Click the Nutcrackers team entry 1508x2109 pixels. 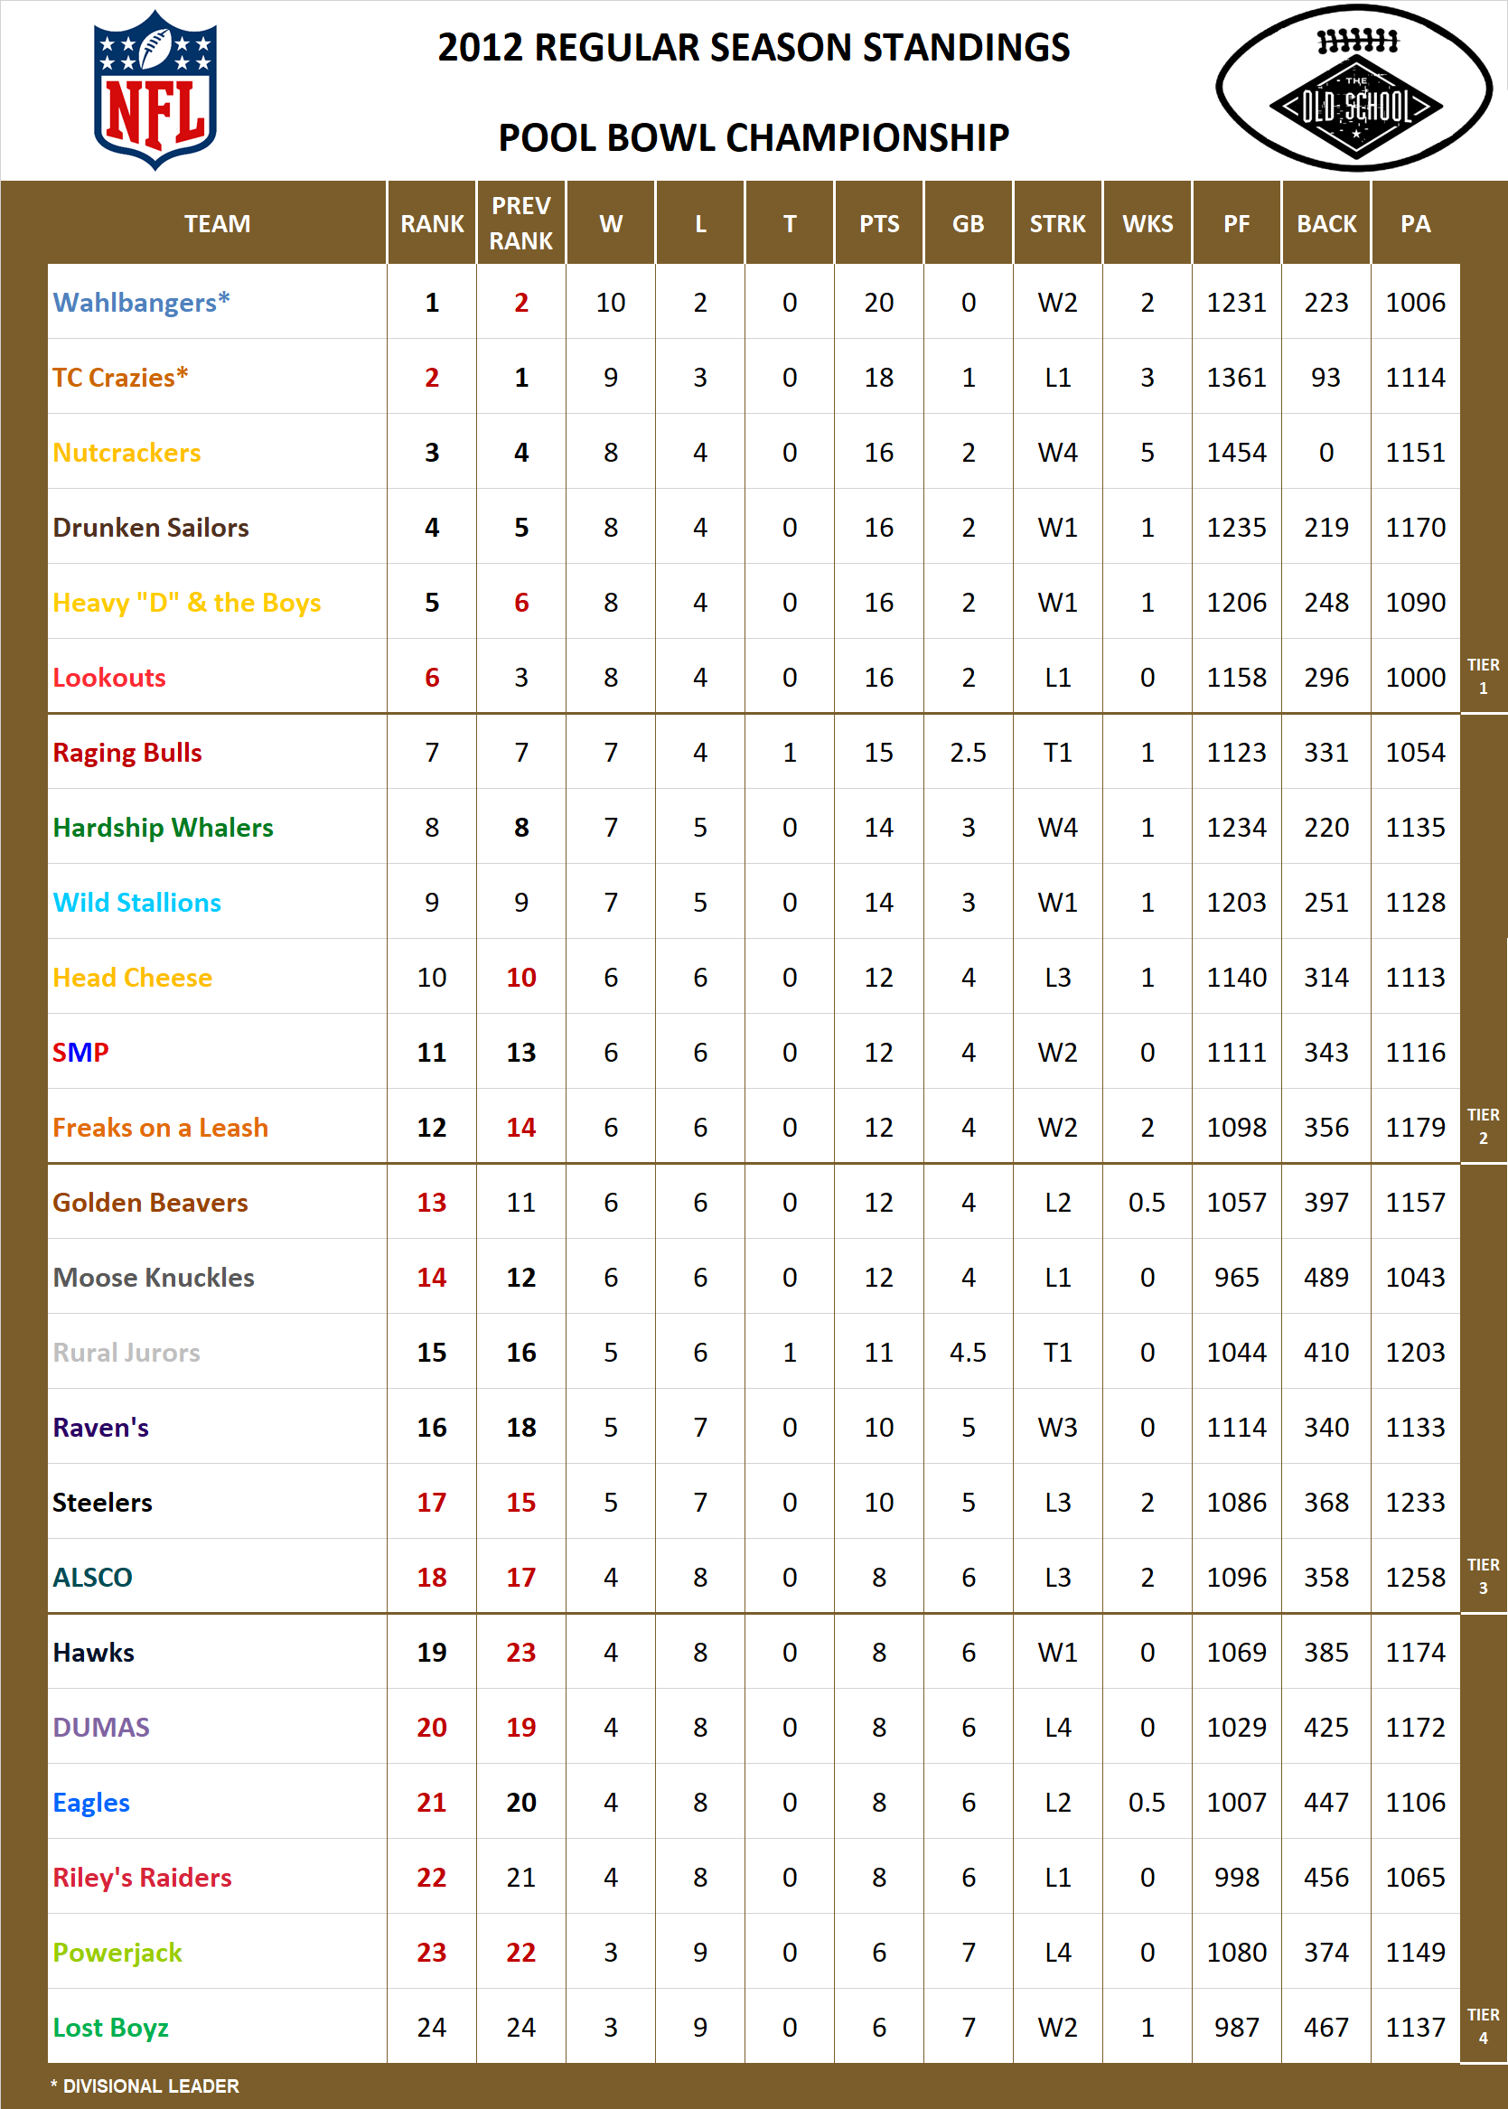pos(127,454)
